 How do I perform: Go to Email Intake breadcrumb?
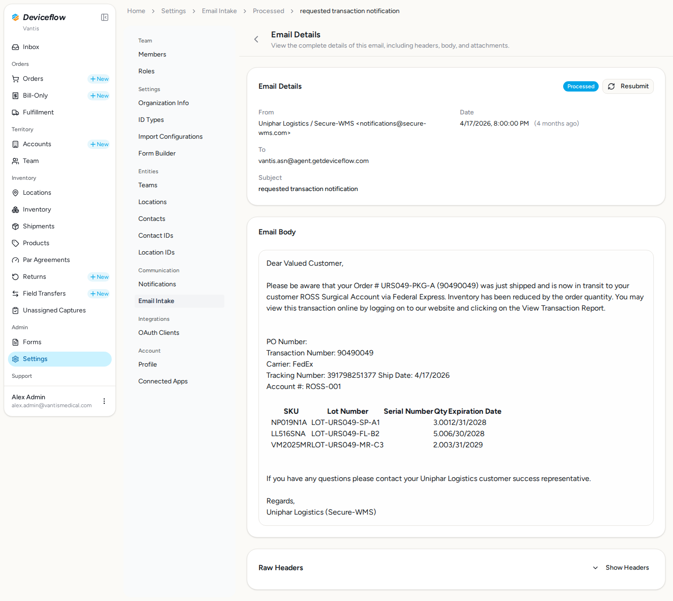coord(219,11)
